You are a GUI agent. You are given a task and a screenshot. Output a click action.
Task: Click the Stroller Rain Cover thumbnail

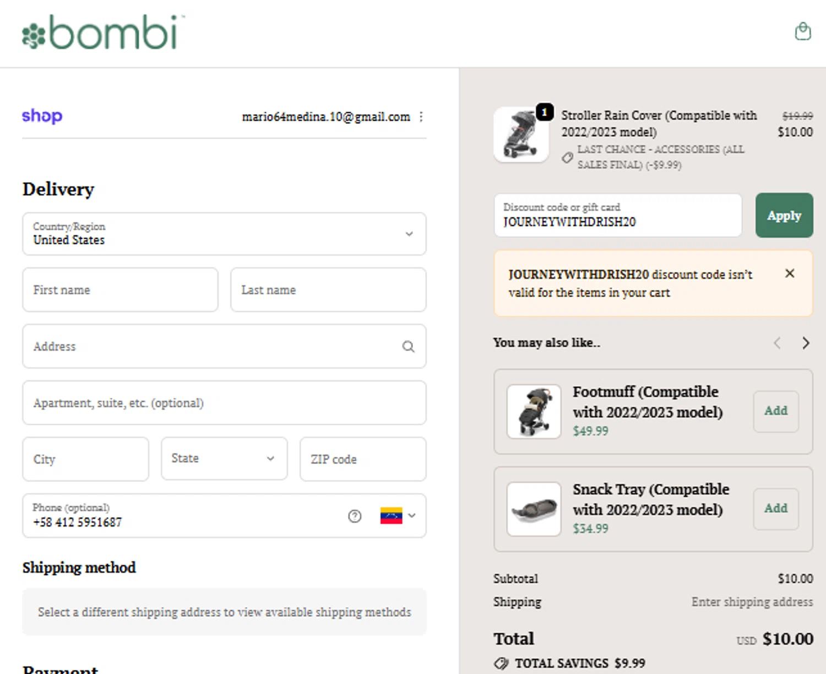(x=521, y=135)
